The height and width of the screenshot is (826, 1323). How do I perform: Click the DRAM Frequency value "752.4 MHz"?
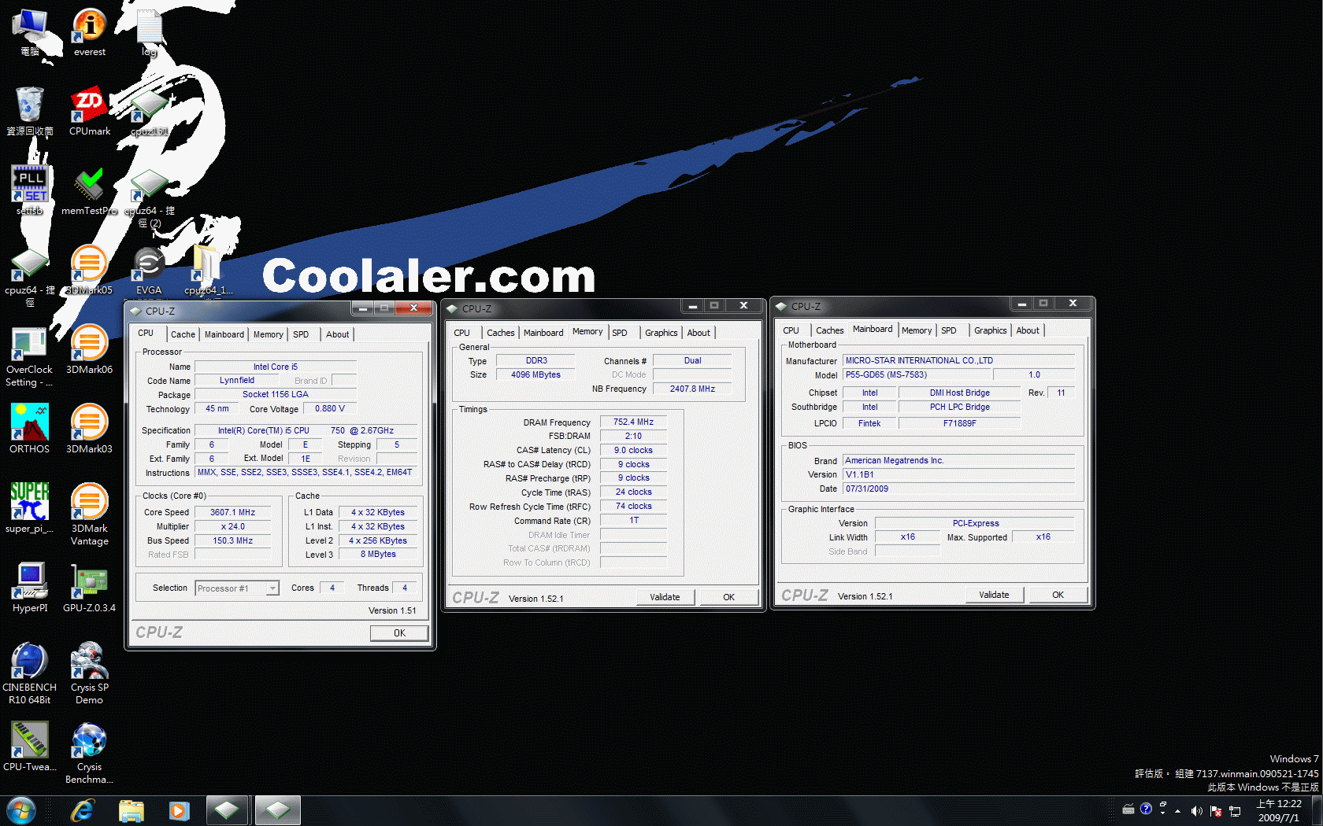tap(634, 422)
